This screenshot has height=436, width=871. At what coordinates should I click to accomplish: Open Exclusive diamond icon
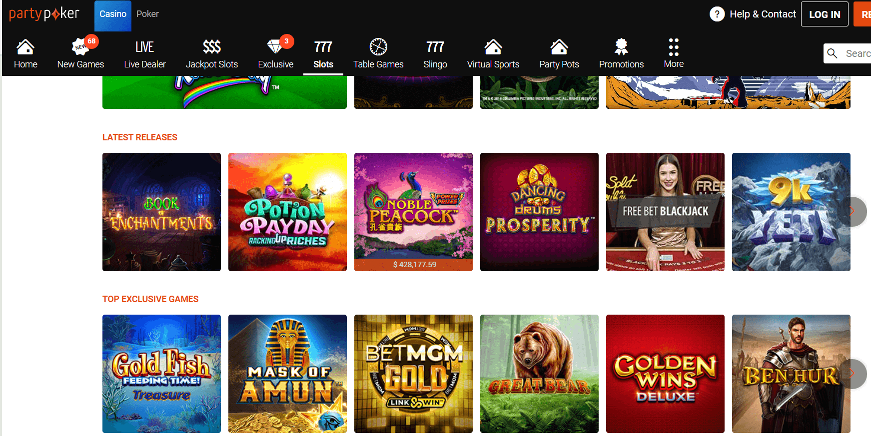click(x=275, y=47)
